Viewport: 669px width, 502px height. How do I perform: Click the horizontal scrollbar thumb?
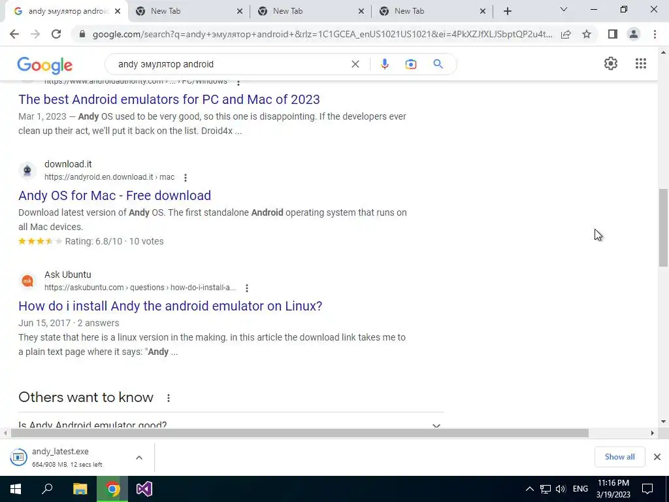click(299, 433)
